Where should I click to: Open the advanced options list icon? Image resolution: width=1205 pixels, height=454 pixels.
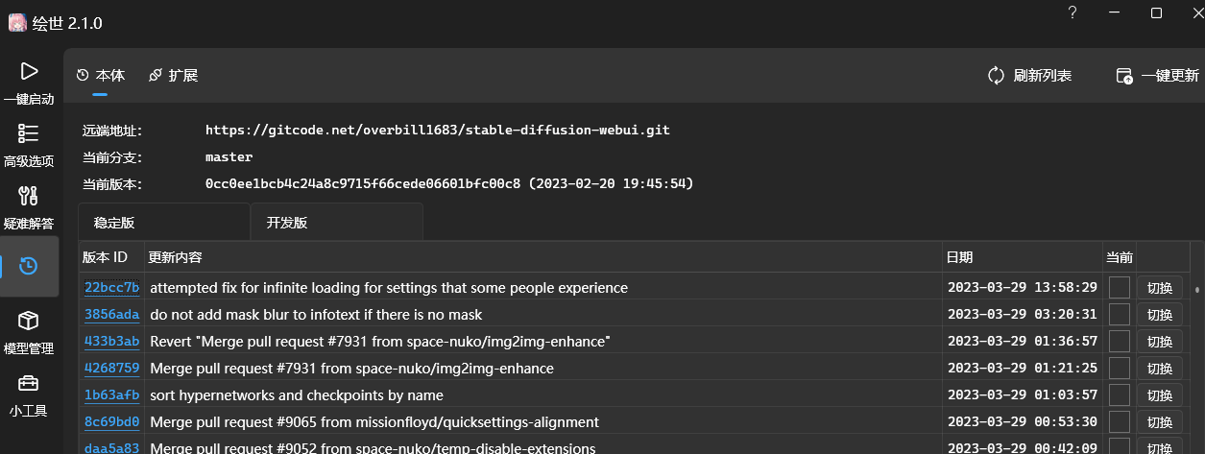(29, 133)
